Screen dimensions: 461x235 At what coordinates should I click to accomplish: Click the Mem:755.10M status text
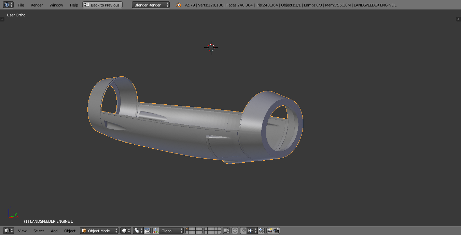tap(338, 5)
